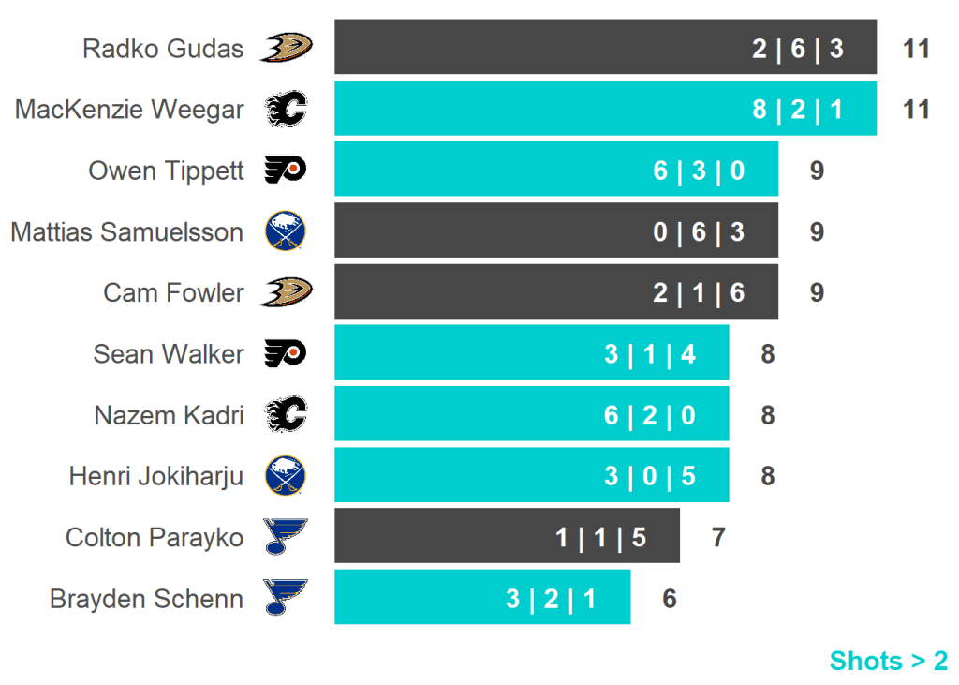Click the total 11 next to Gudas's bar
Image resolution: width=959 pixels, height=685 pixels.
point(916,49)
